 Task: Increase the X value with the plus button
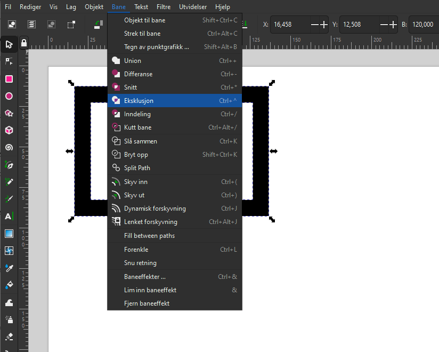[x=323, y=25]
